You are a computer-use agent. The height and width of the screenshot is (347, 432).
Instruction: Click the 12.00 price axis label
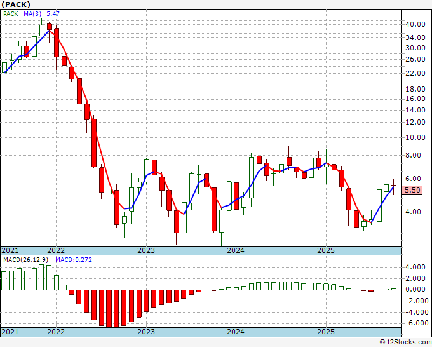[x=415, y=122]
